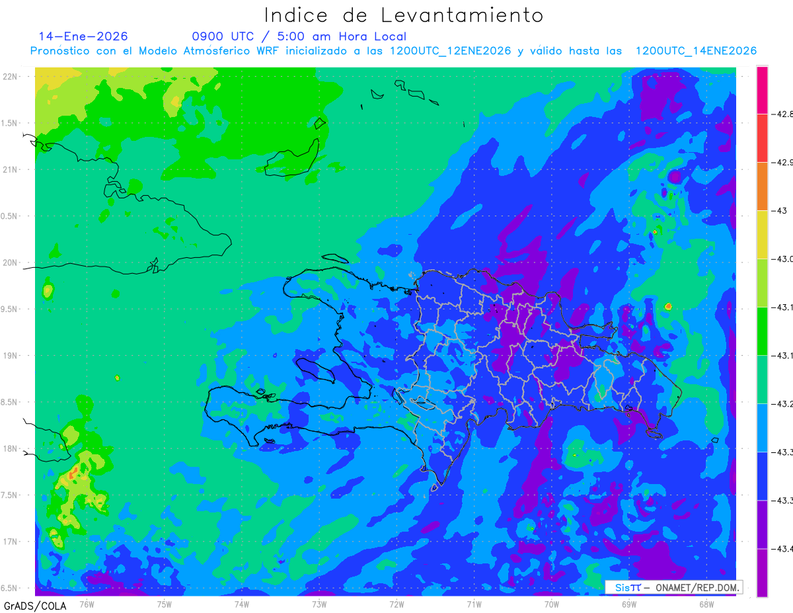793x613 pixels.
Task: Click the '-42.8' color scale value
Action: pyautogui.click(x=783, y=114)
